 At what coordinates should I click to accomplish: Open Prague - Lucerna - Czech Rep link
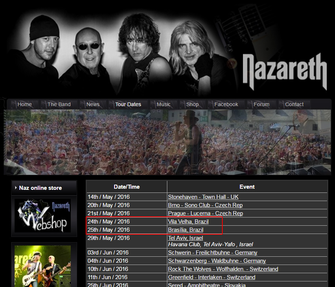tap(205, 213)
